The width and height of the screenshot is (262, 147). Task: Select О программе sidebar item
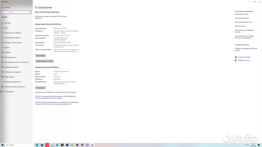click(9, 91)
